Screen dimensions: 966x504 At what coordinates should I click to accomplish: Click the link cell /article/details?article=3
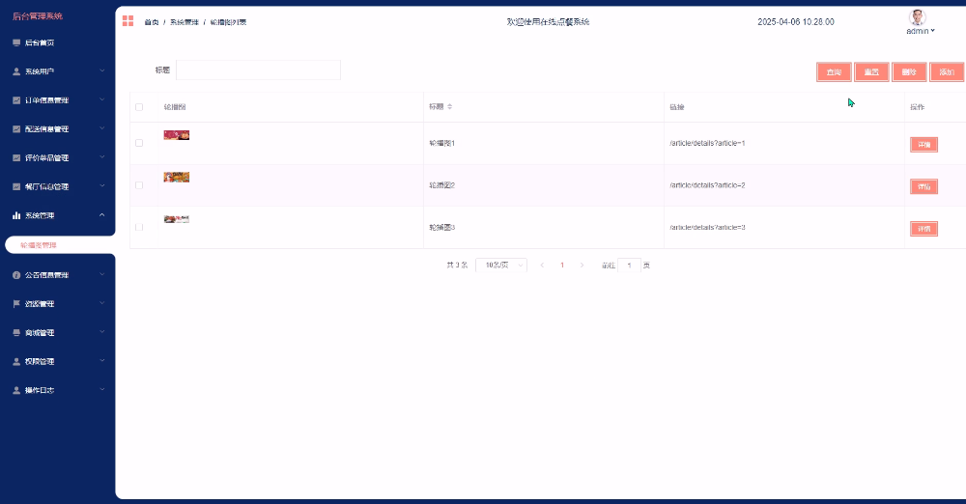pos(707,227)
